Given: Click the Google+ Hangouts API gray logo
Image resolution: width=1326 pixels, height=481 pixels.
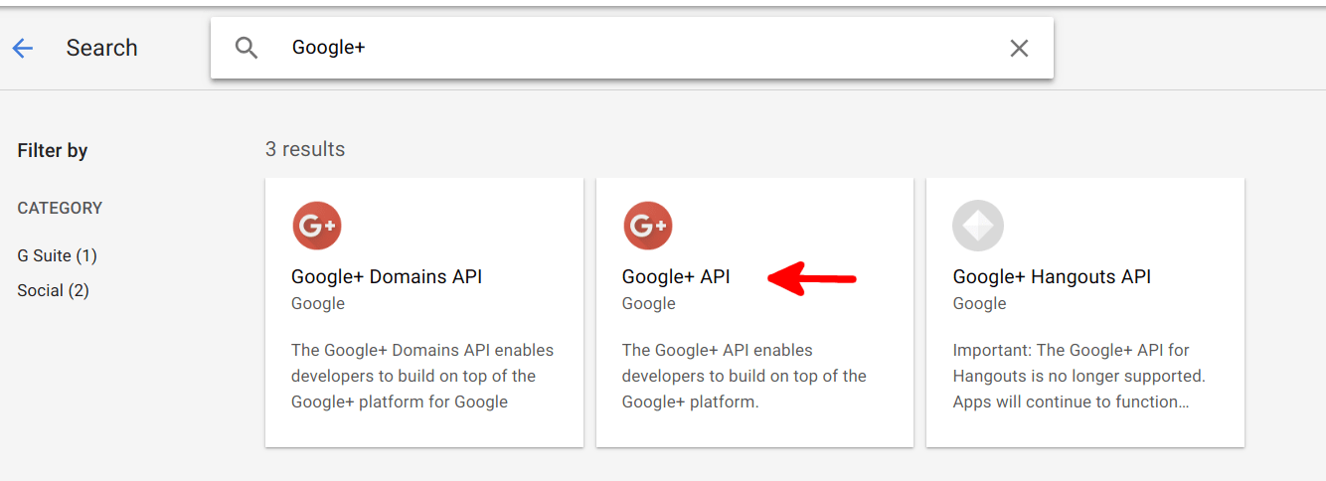Looking at the screenshot, I should coord(978,226).
